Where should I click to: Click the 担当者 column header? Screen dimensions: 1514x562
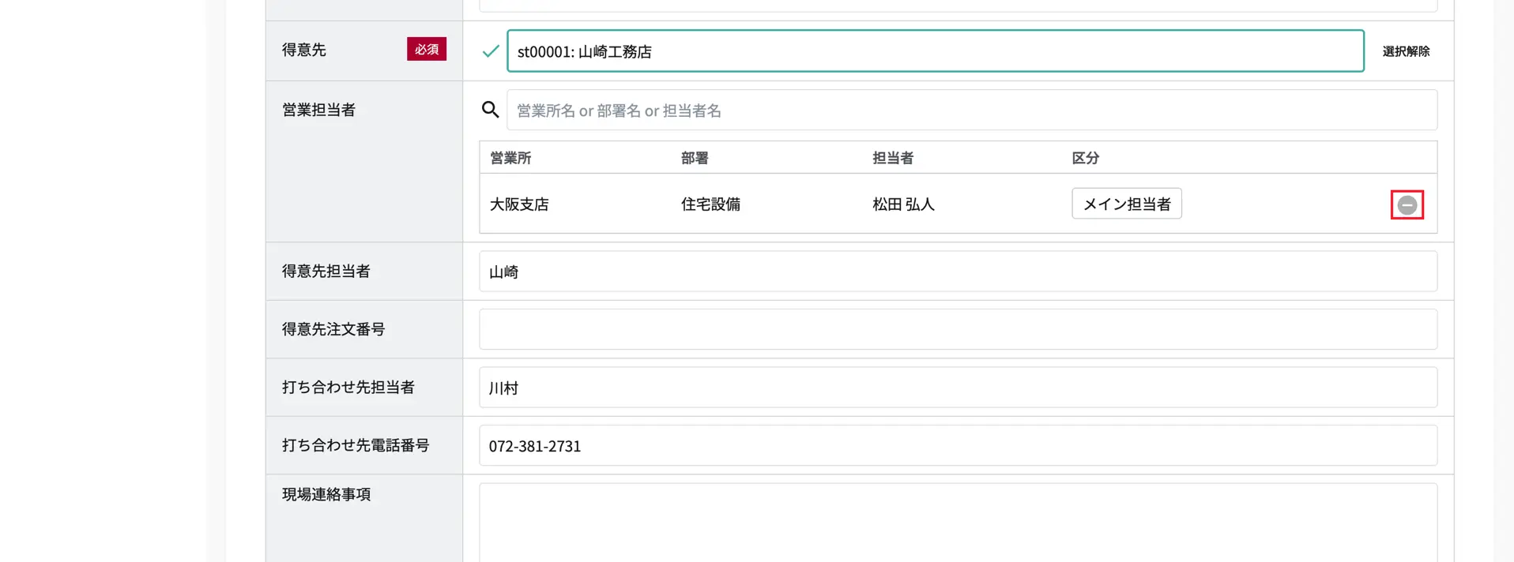pyautogui.click(x=893, y=158)
